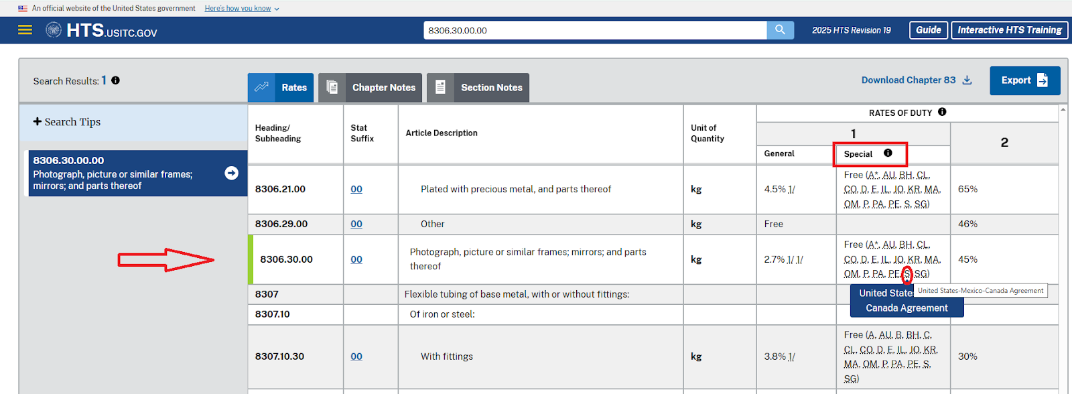Click stat suffix 00 link for 8306.30.00
This screenshot has width=1072, height=394.
(356, 259)
